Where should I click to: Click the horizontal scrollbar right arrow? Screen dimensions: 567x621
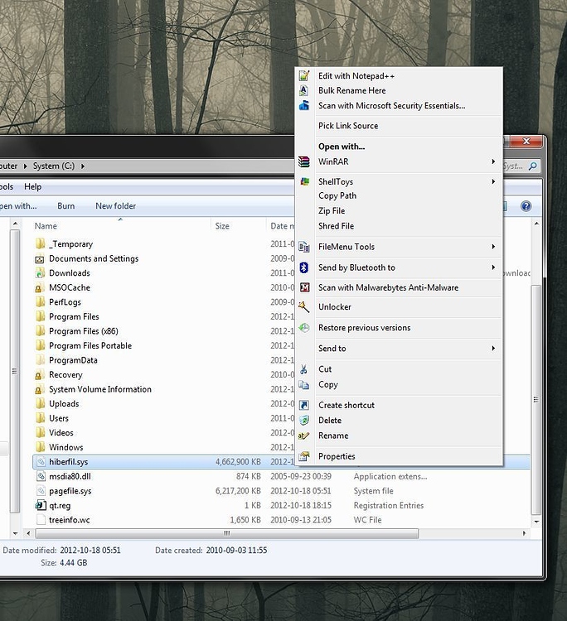coord(524,533)
